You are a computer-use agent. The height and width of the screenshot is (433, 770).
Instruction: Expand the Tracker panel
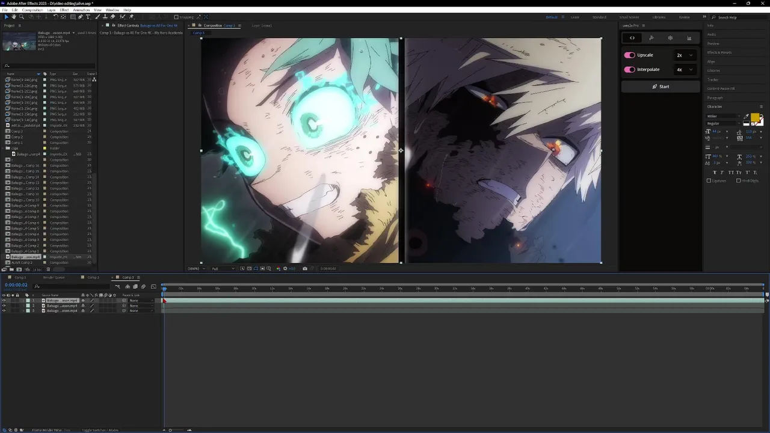713,79
